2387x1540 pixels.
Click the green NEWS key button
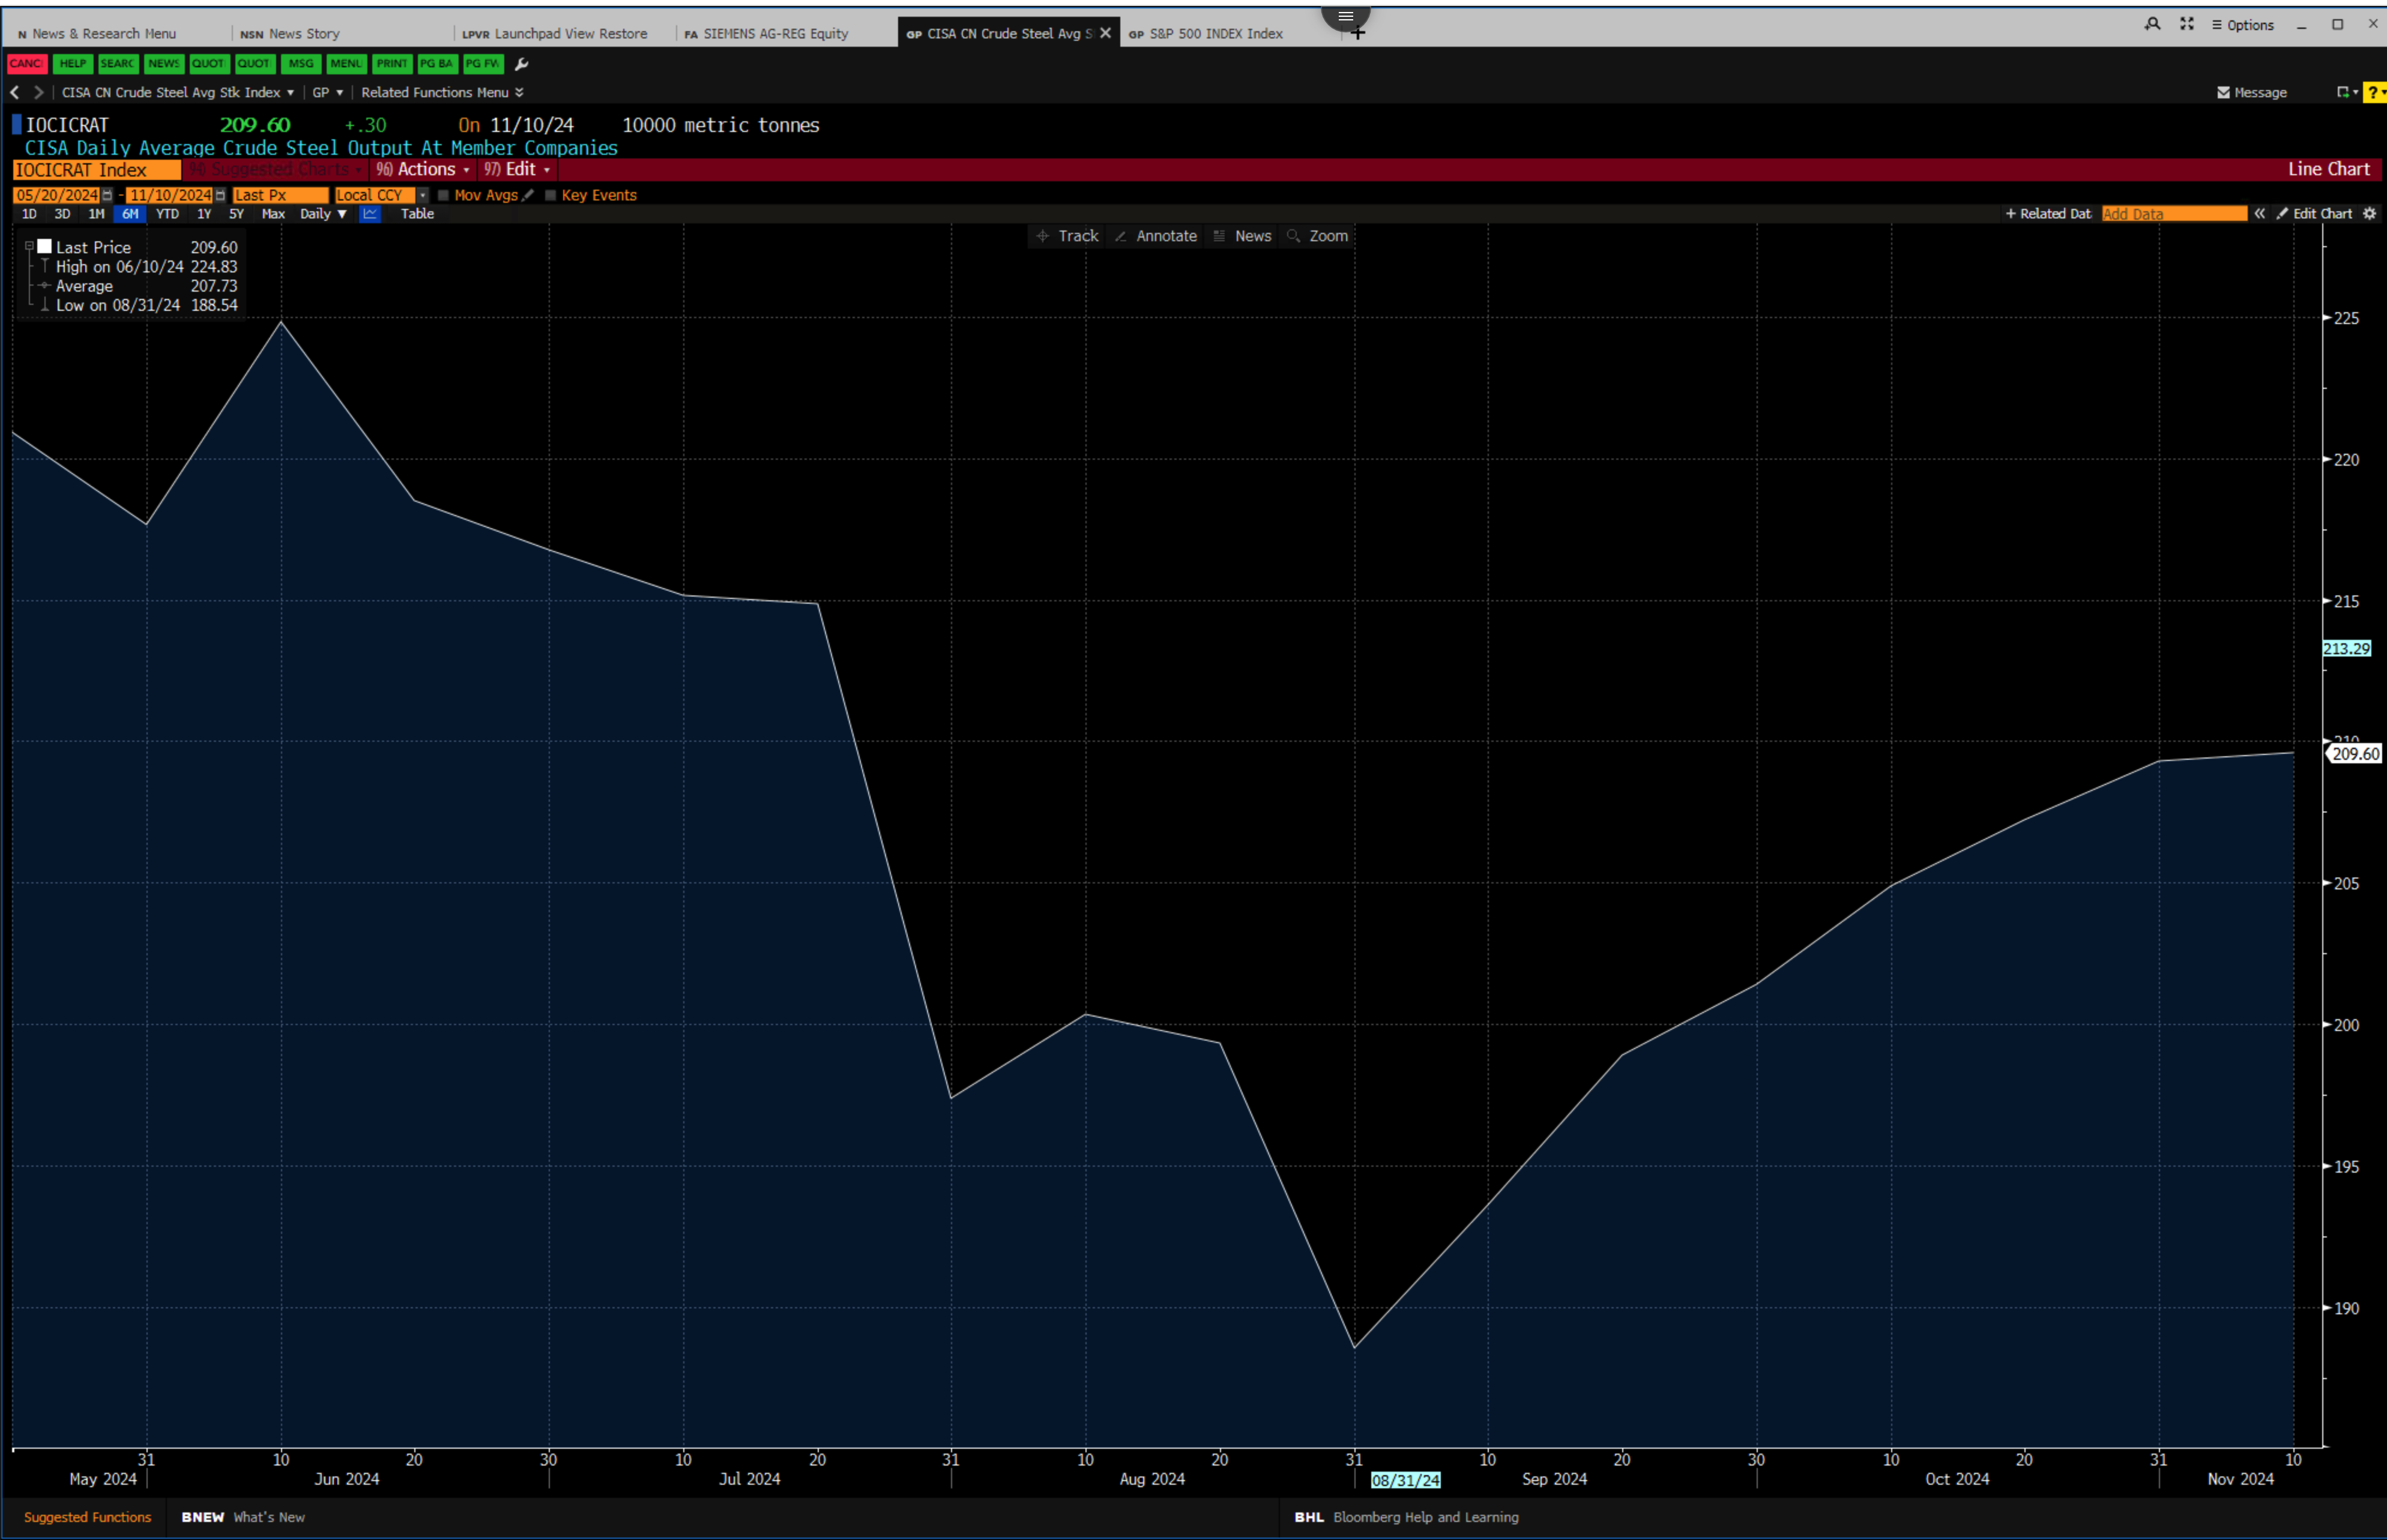click(x=163, y=64)
